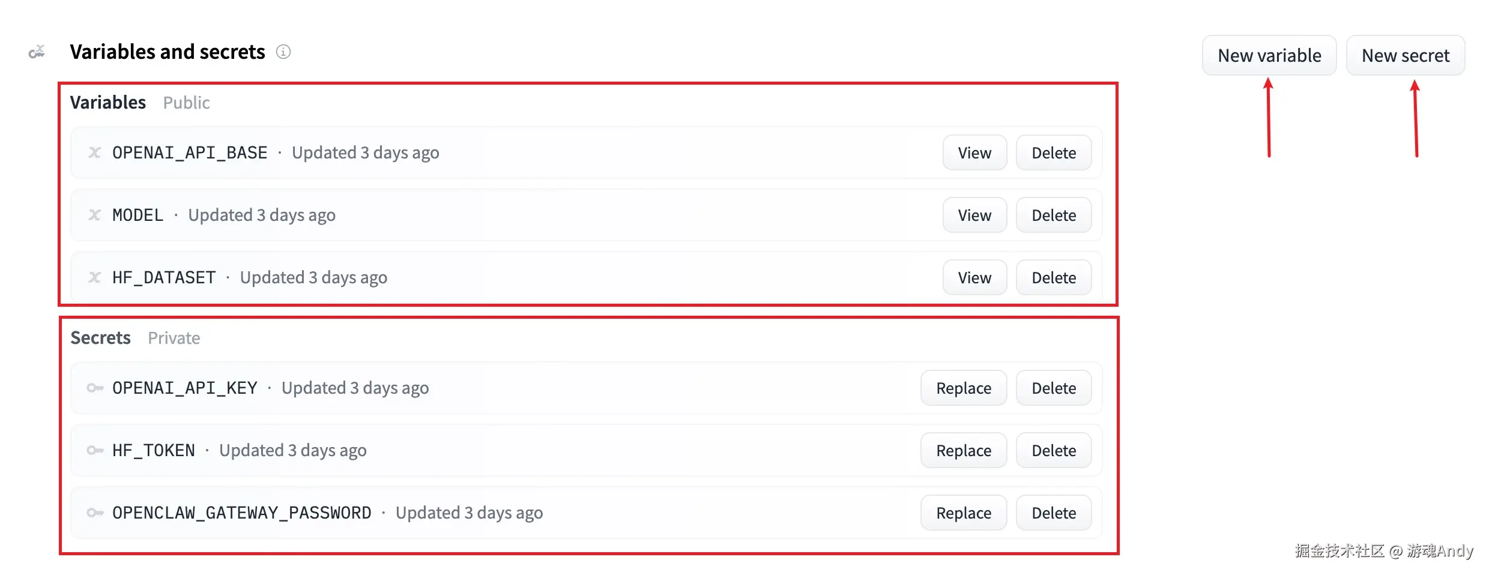Viewport: 1489px width, 575px height.
Task: View the HF_DATASET variable
Action: [x=974, y=277]
